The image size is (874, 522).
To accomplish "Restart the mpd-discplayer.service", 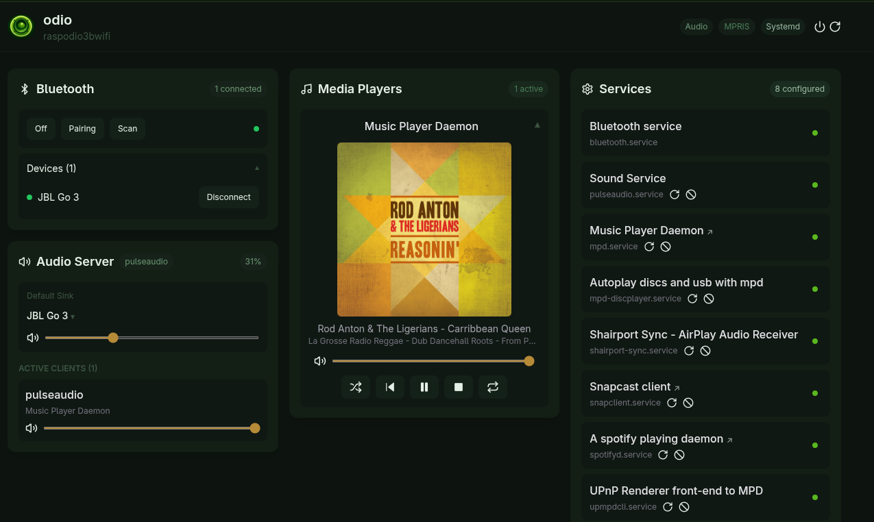I will (x=692, y=299).
